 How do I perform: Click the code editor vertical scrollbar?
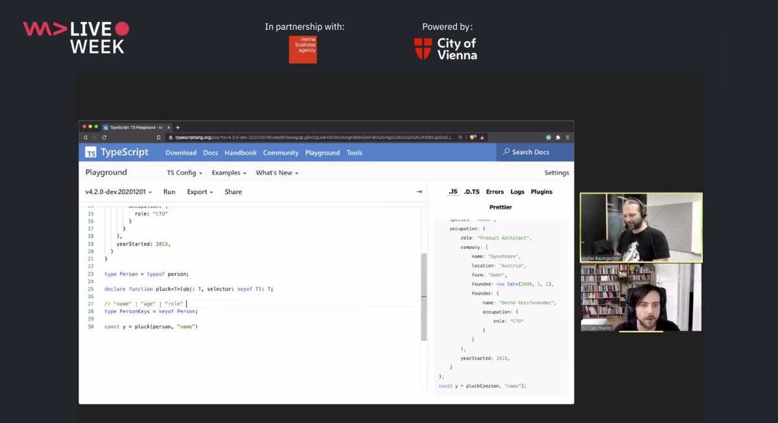(424, 296)
